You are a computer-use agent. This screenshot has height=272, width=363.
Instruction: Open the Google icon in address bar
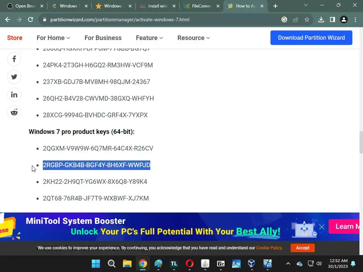tap(284, 20)
